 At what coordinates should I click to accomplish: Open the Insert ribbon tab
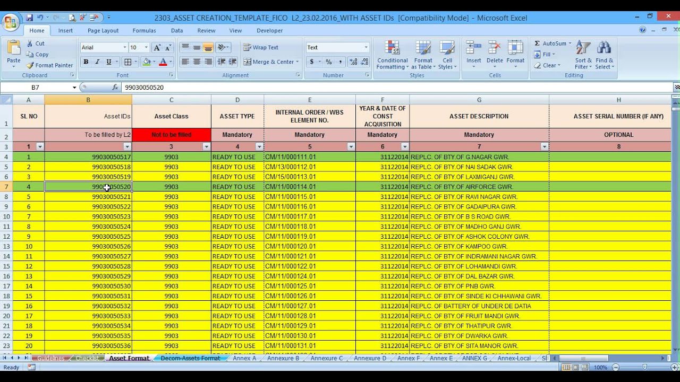click(x=66, y=31)
